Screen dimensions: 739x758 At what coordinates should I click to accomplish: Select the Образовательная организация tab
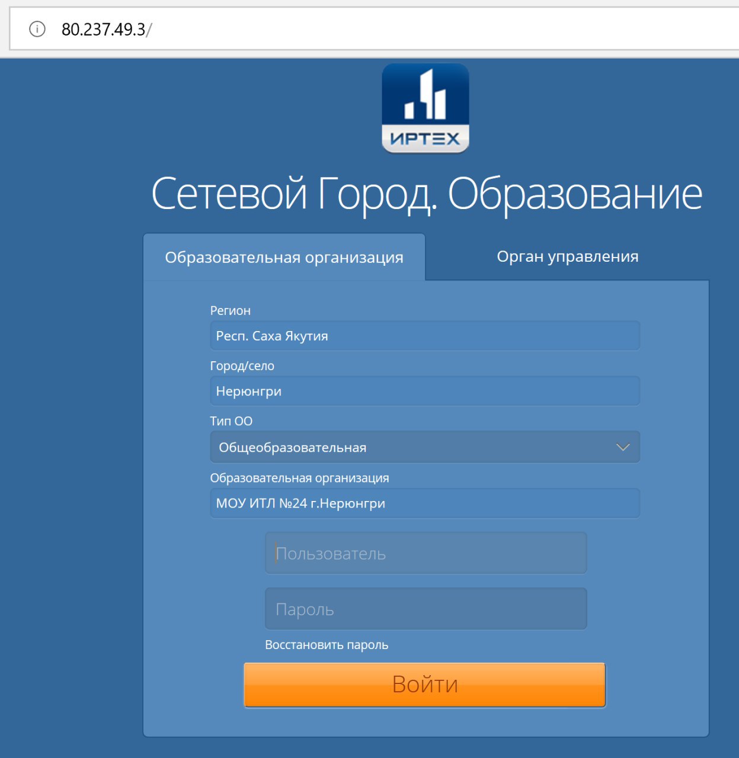(284, 257)
